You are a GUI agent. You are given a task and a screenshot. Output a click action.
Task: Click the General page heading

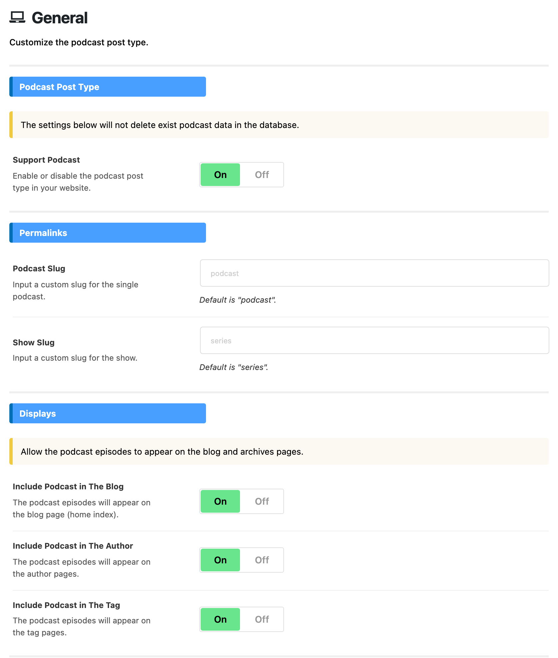click(60, 18)
